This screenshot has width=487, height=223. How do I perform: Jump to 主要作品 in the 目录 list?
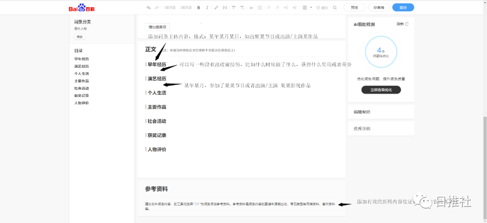[82, 81]
